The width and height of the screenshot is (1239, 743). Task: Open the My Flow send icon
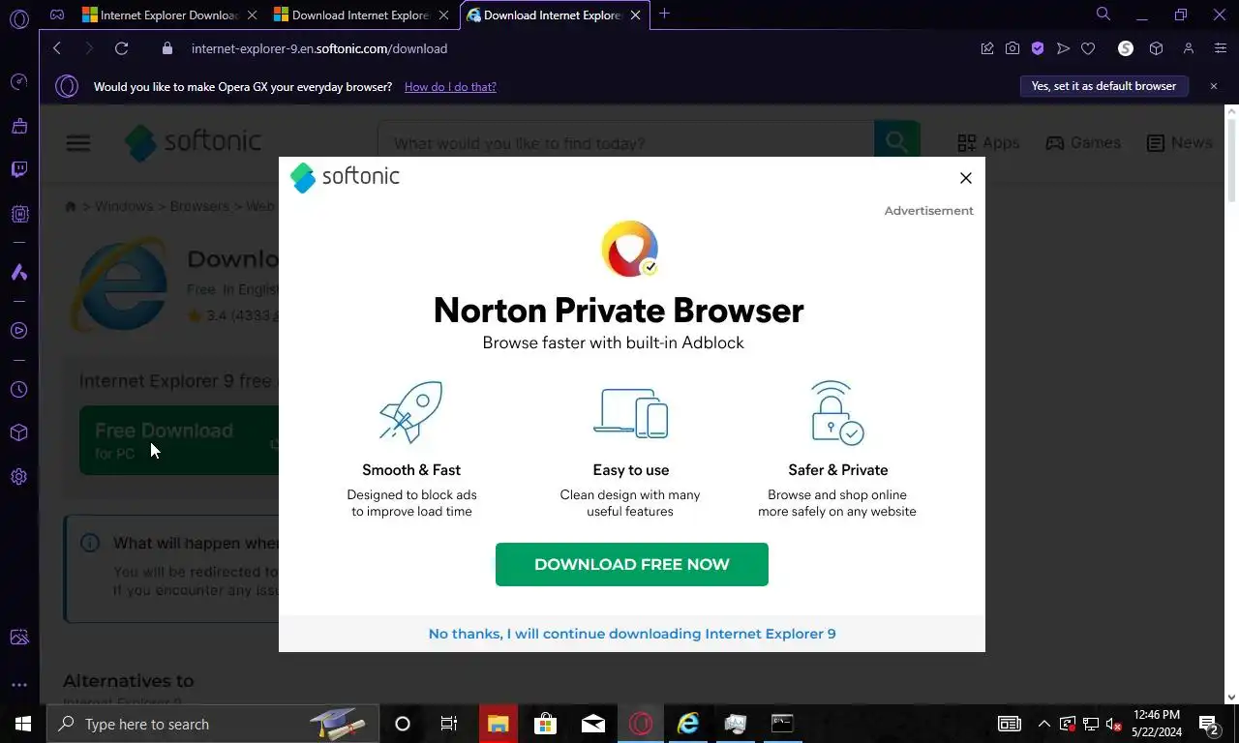click(x=1063, y=48)
